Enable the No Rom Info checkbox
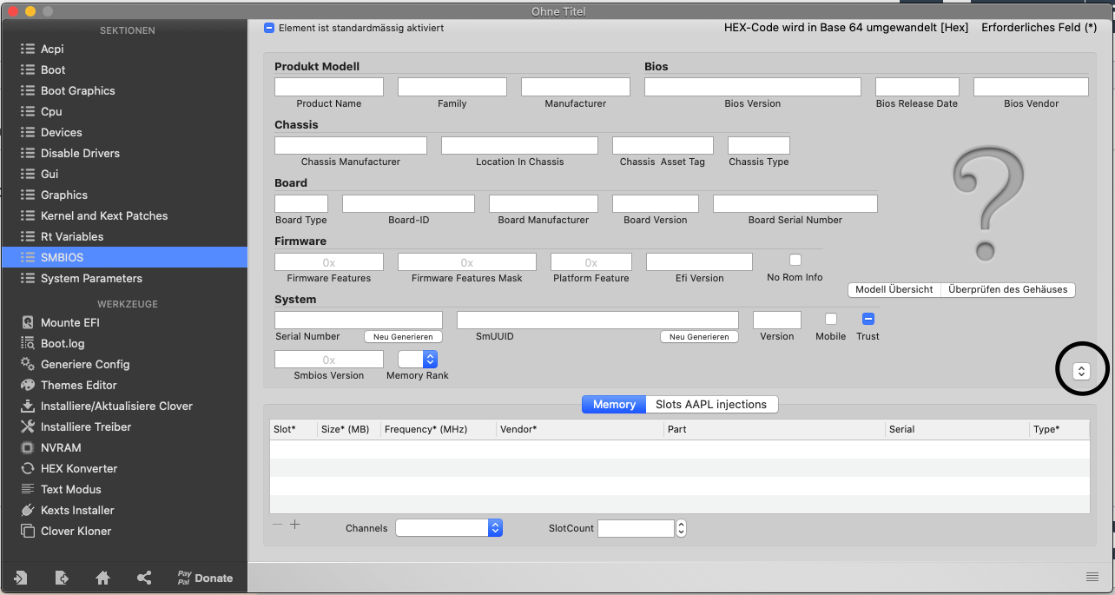The image size is (1115, 595). (795, 260)
